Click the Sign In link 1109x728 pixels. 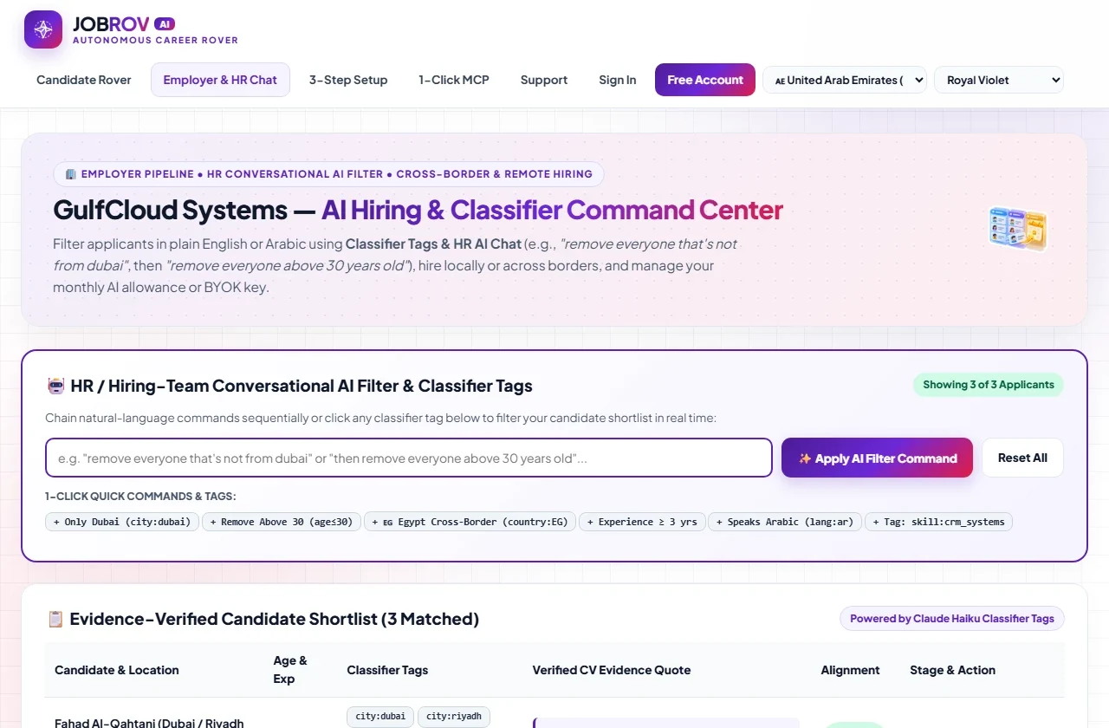618,80
